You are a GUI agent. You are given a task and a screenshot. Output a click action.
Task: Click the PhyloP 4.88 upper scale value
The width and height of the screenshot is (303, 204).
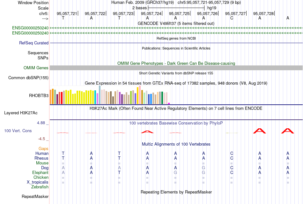[x=41, y=123]
